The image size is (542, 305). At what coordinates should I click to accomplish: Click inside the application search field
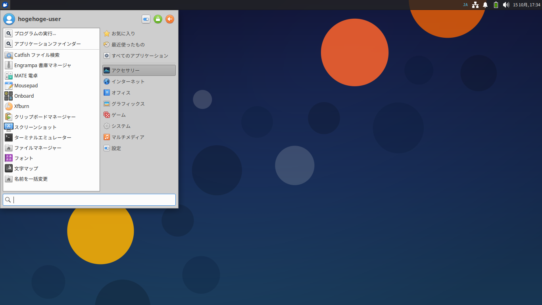[89, 200]
